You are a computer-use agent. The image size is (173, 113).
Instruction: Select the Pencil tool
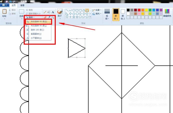pos(45,12)
